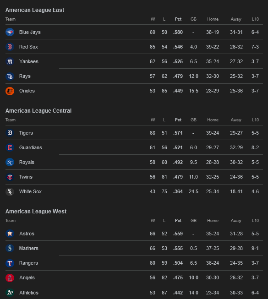Open the Angels team name link
This screenshot has width=268, height=299.
(27, 277)
